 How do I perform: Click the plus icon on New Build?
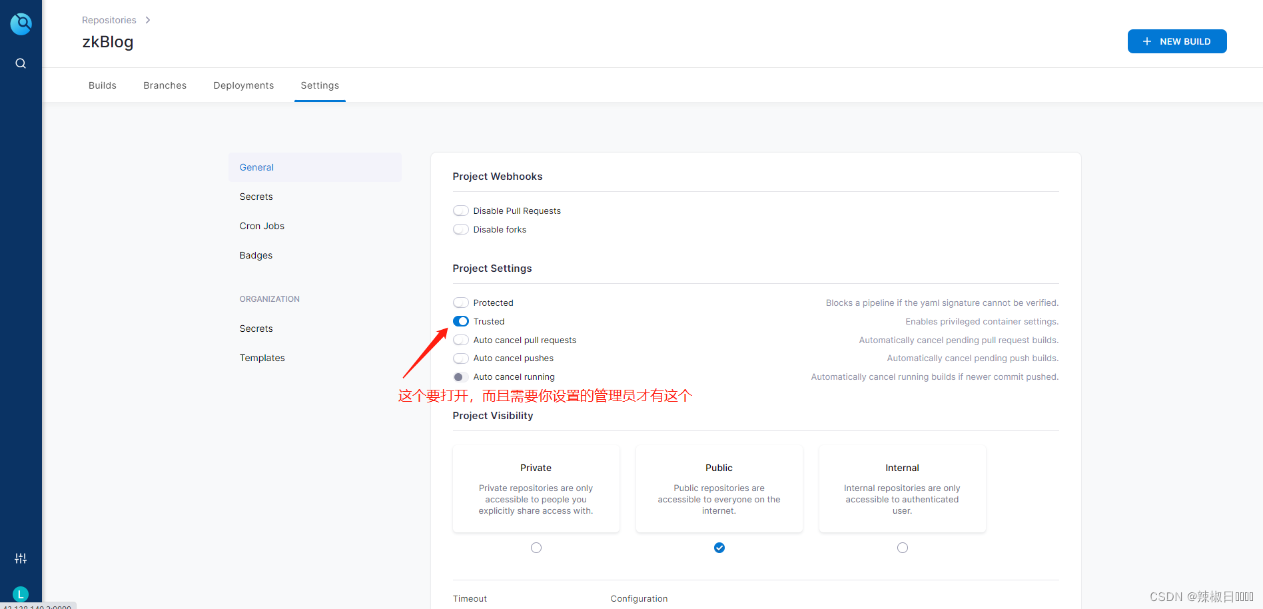click(1146, 41)
